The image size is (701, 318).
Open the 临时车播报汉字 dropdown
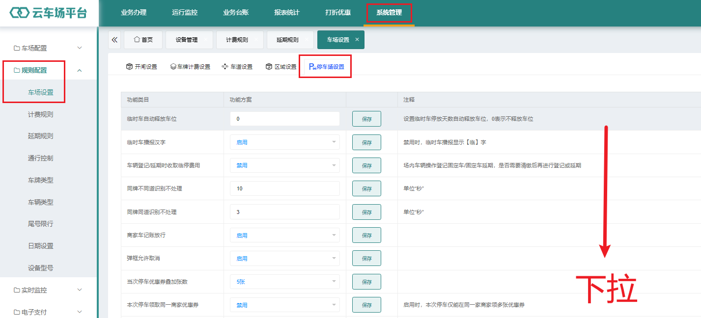285,142
